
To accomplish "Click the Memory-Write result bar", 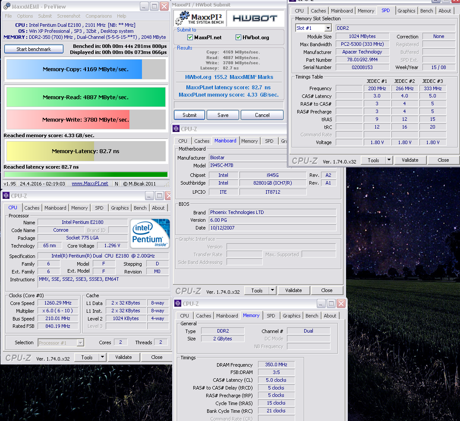I will [86, 119].
